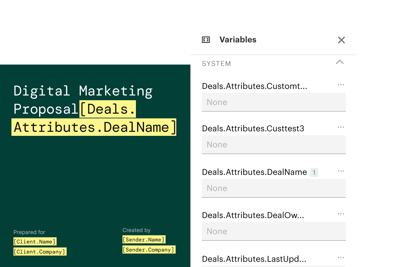Select the [Client.Name] variable token
Viewport: 397px width, 267px height.
[35, 241]
